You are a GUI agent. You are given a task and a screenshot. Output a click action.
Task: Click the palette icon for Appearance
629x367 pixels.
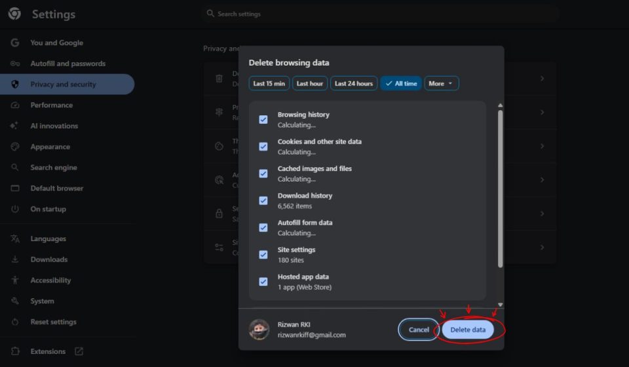pyautogui.click(x=15, y=146)
